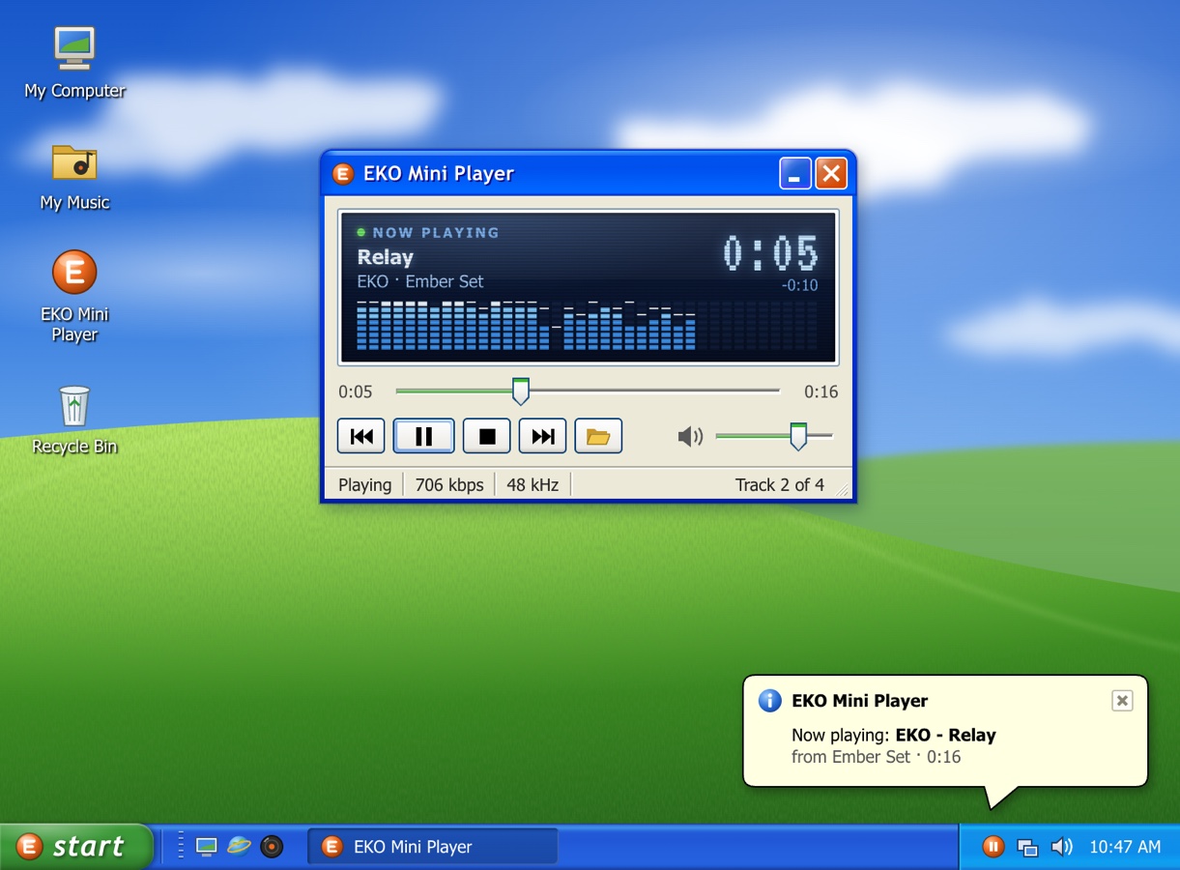The width and height of the screenshot is (1180, 870).
Task: Click the orange pause tray icon
Action: click(x=993, y=847)
